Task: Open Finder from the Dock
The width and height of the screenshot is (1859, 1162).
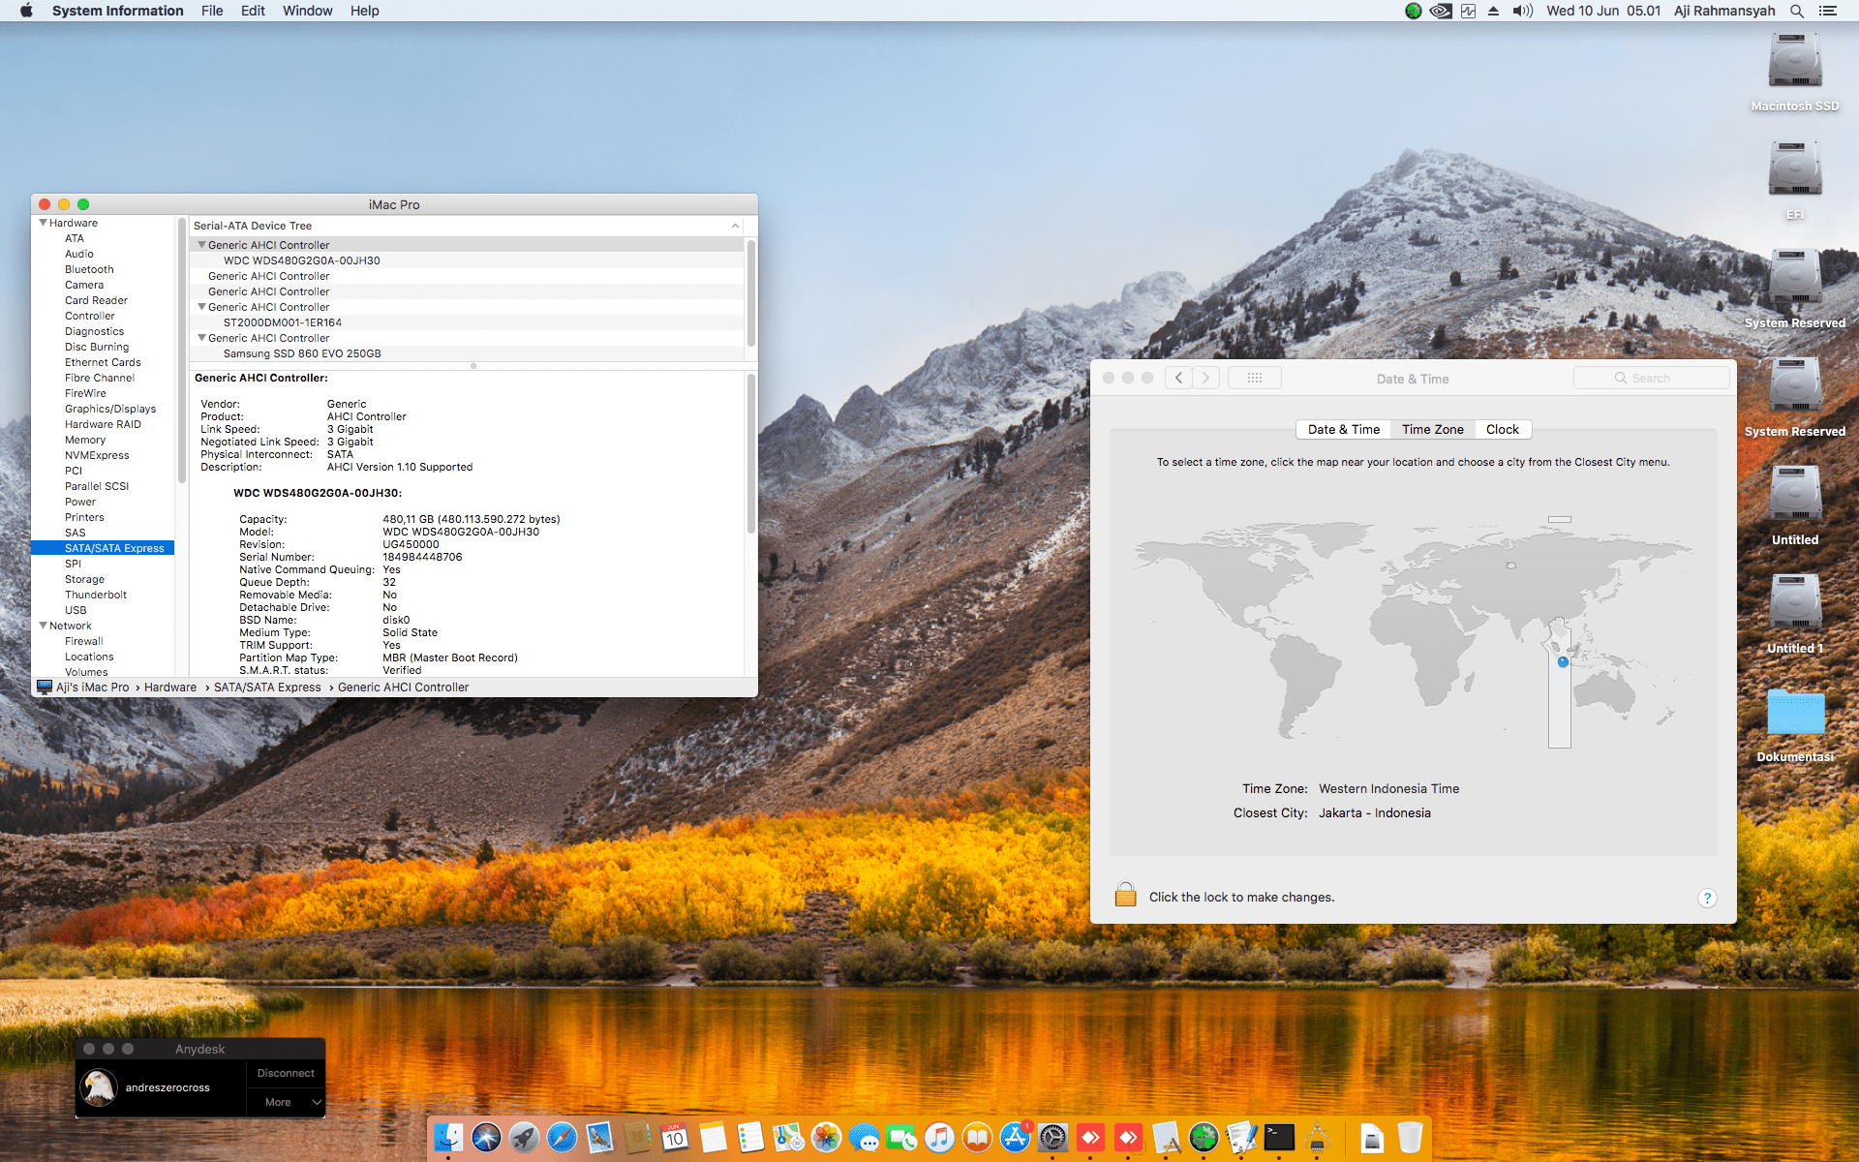Action: (x=448, y=1137)
